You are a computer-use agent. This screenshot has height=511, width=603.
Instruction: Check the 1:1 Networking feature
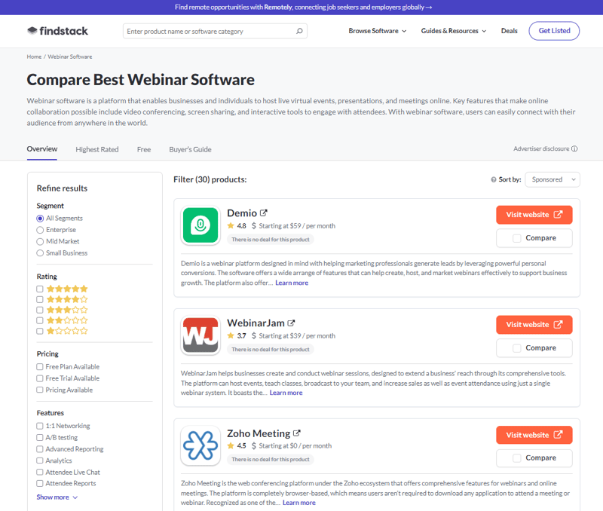40,426
